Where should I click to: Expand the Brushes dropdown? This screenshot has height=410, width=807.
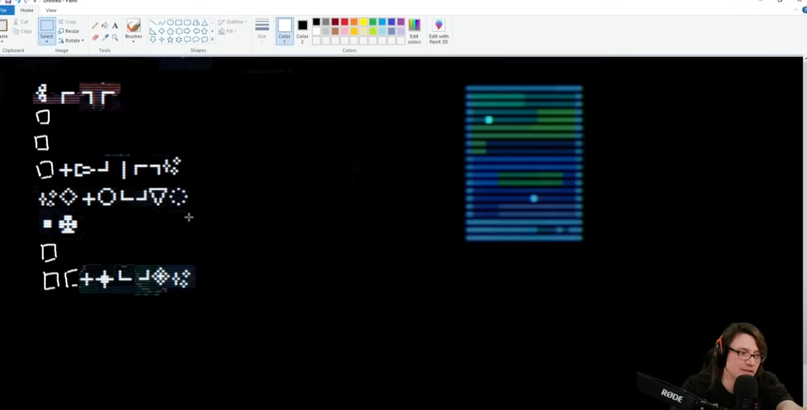(x=133, y=41)
